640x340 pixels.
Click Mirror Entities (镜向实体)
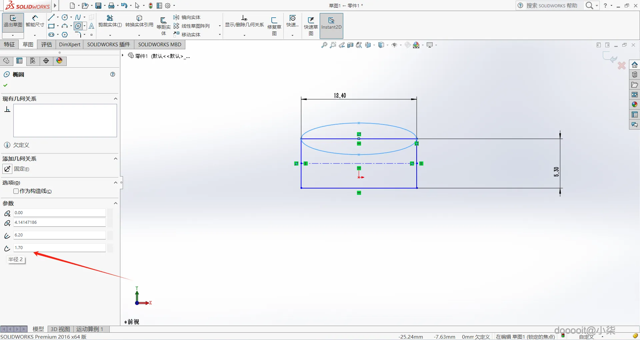pyautogui.click(x=187, y=17)
